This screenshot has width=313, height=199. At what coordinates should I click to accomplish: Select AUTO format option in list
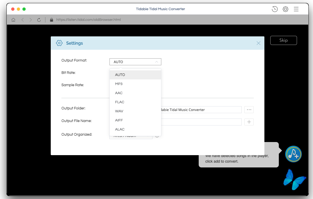(120, 75)
